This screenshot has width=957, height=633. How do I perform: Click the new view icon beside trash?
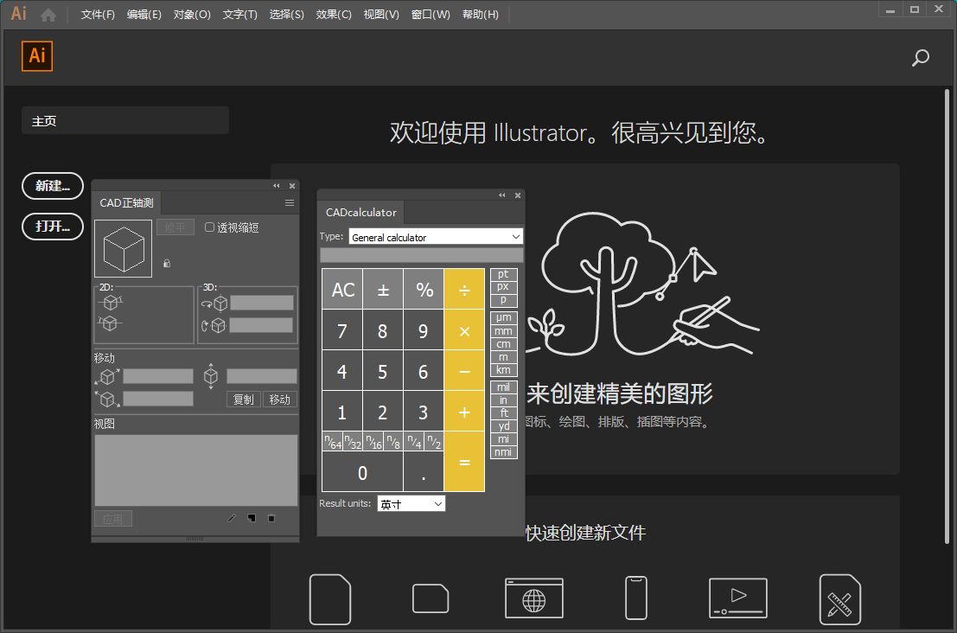click(252, 518)
